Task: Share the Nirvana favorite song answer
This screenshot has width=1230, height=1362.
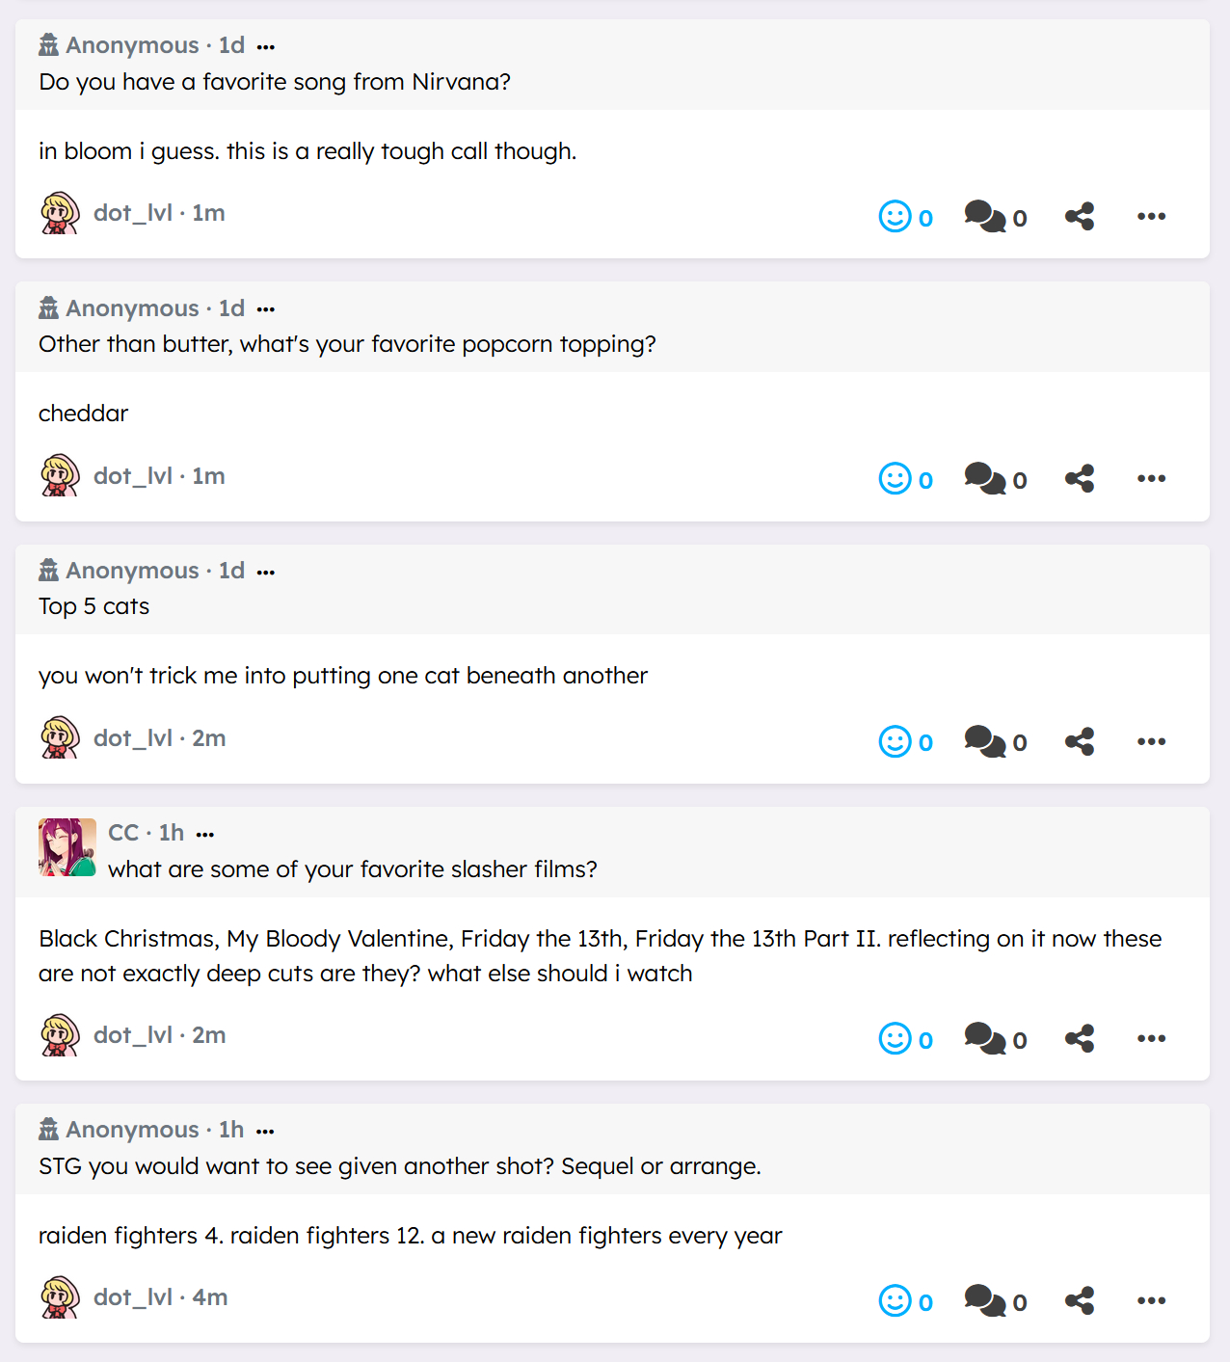Action: [x=1080, y=216]
